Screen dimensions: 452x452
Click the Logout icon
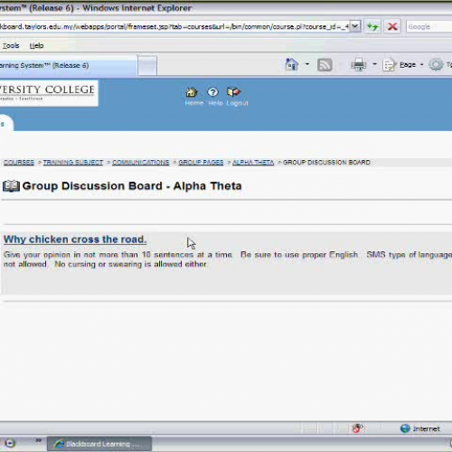(234, 92)
